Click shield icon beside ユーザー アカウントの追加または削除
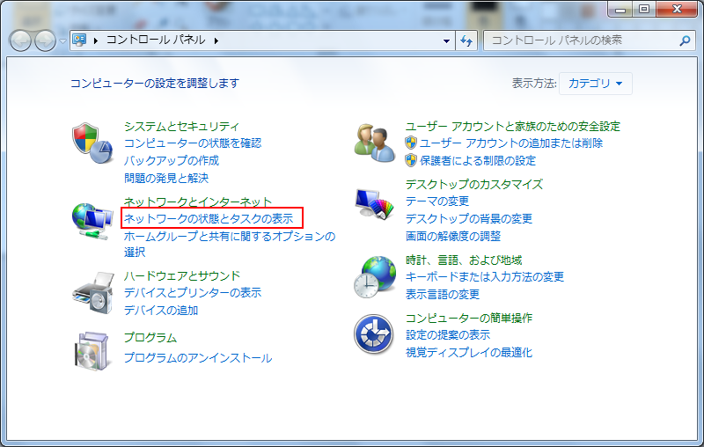 411,143
